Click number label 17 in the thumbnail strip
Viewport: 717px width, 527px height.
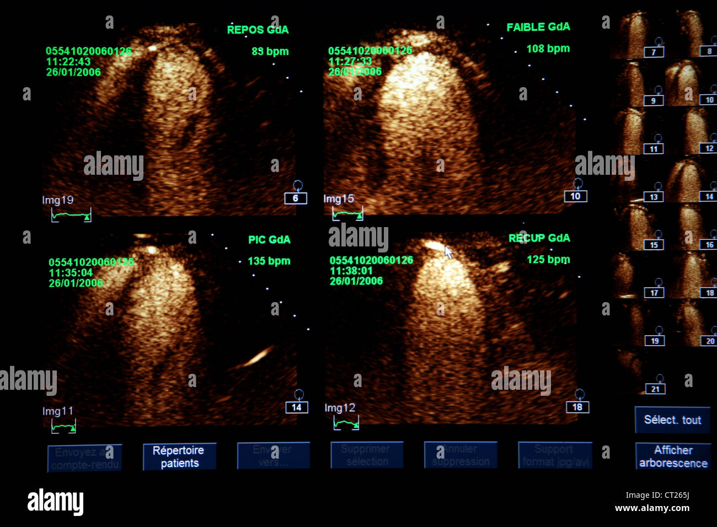coord(654,293)
